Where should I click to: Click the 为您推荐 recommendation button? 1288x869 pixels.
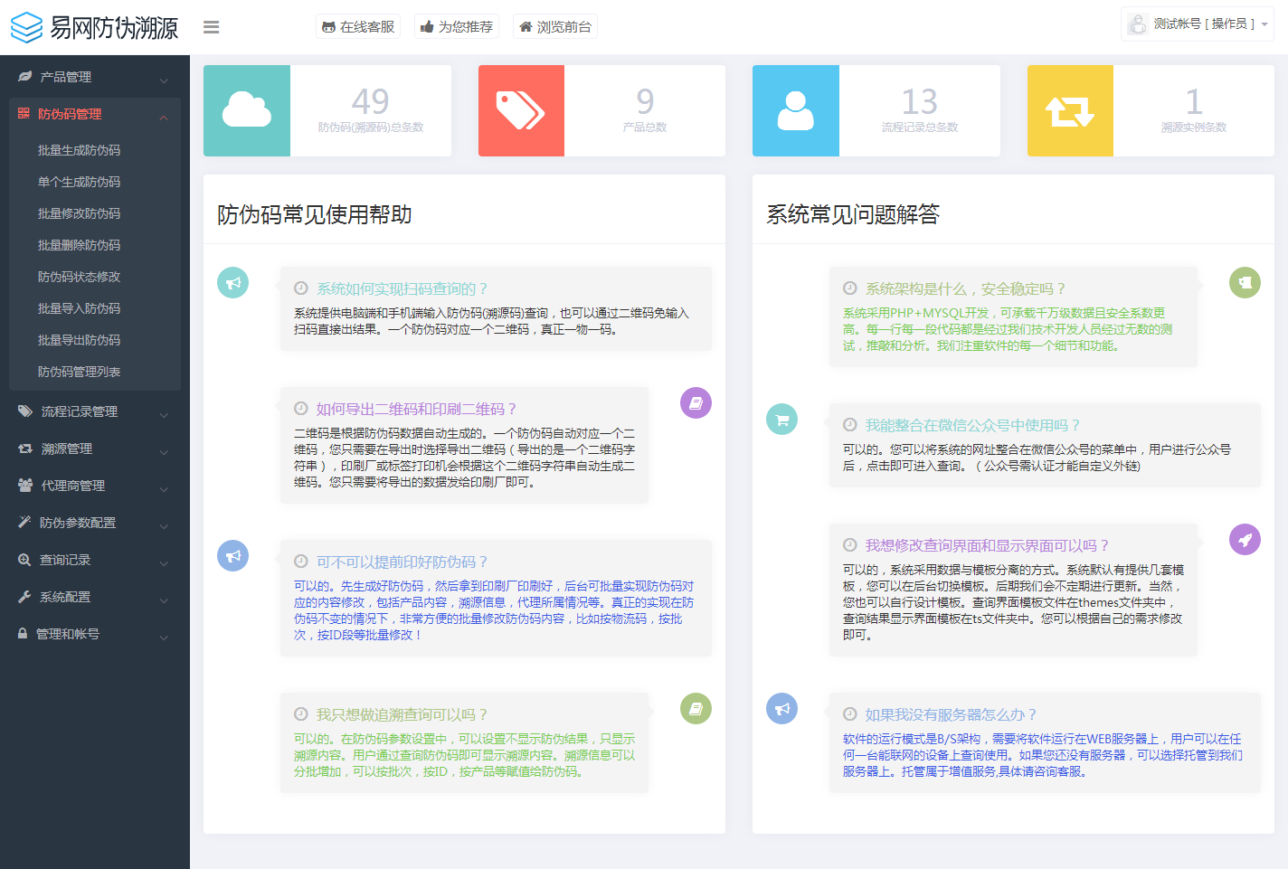coord(457,27)
